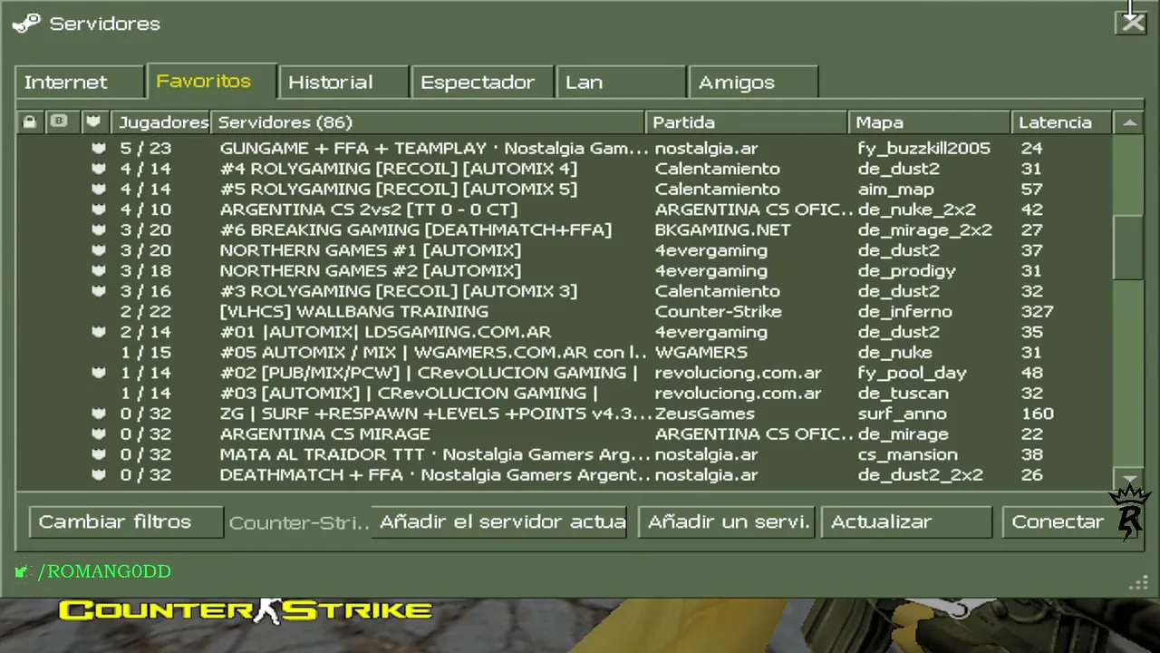Click Cambiar filtros button
Screen dimensions: 1160x653
click(x=126, y=521)
